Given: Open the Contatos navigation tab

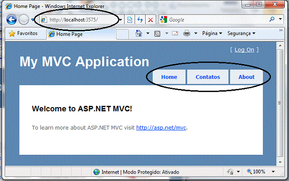Looking at the screenshot, I should (x=208, y=77).
